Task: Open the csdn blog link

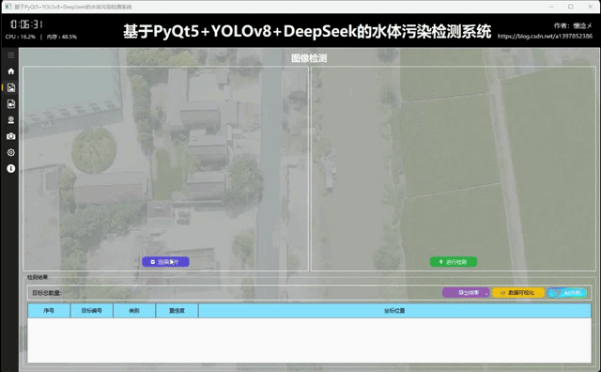Action: 545,37
